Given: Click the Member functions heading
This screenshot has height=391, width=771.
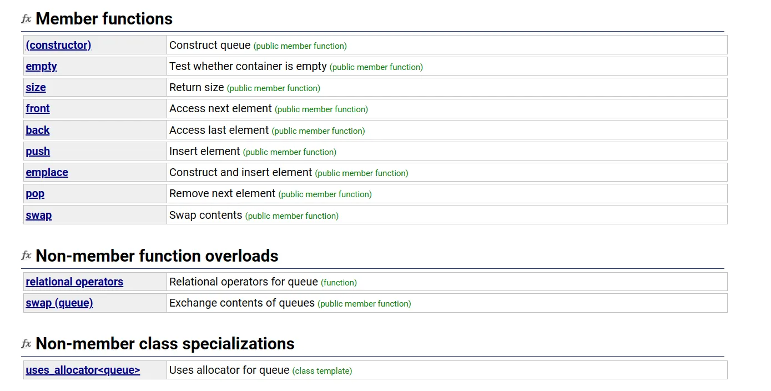Looking at the screenshot, I should [104, 19].
